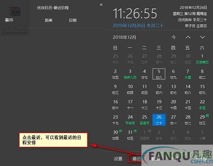Select December 10 初四
This screenshot has width=213, height=166.
pos(130,89)
